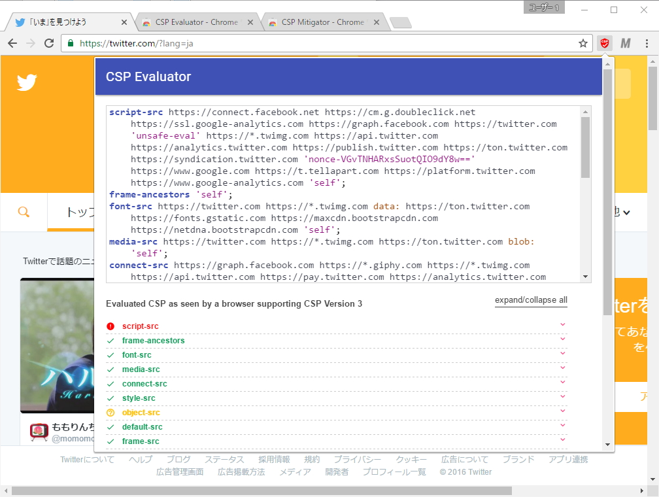Click the CSP text area scroll-down arrow
This screenshot has height=497, width=659.
pyautogui.click(x=586, y=277)
